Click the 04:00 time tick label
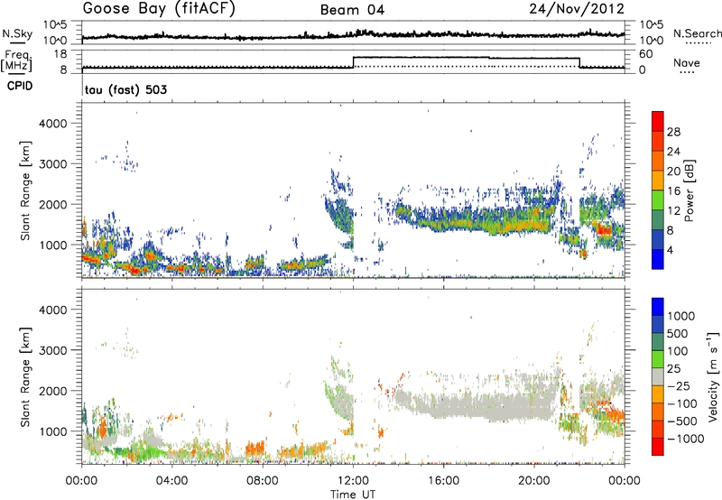Viewport: 722px width, 500px height. click(x=171, y=481)
